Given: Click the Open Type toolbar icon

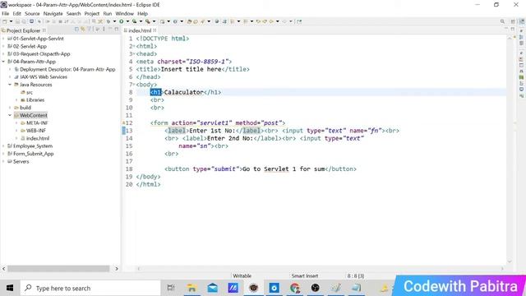Looking at the screenshot, I should (x=190, y=21).
